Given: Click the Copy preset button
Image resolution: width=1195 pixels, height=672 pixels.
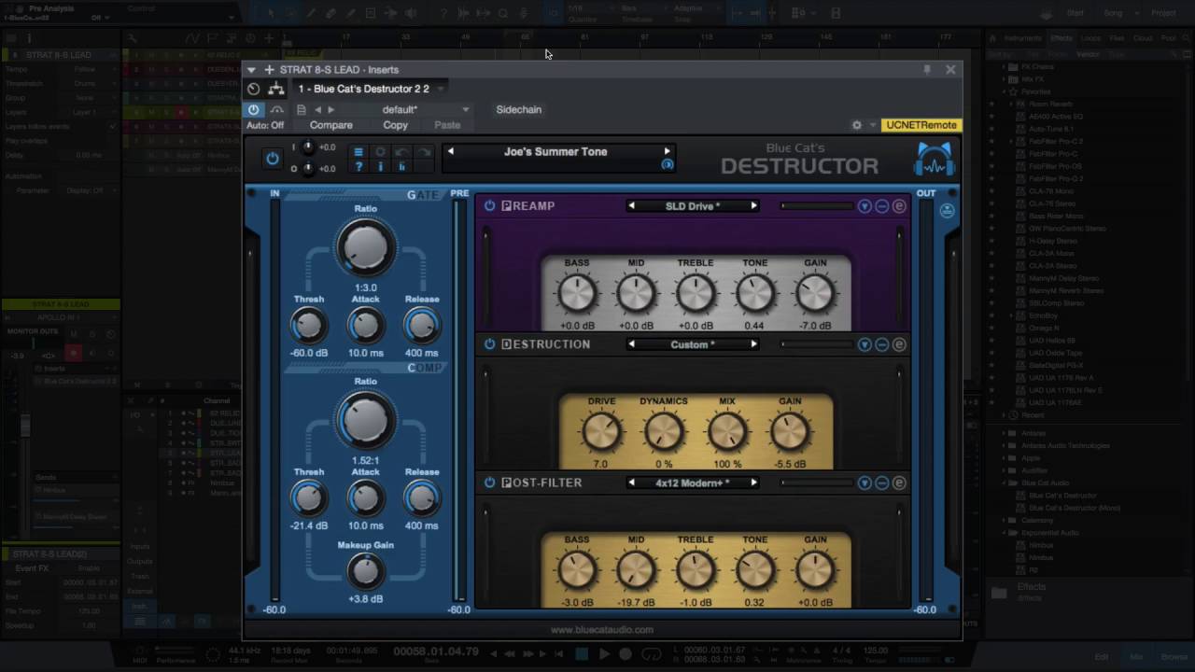Looking at the screenshot, I should [x=395, y=125].
